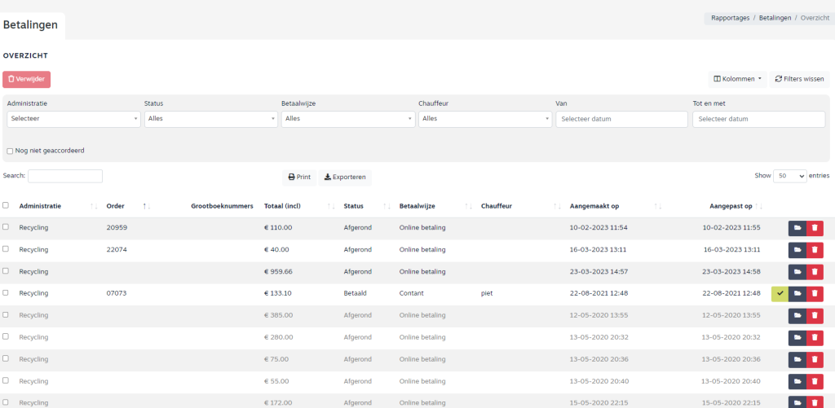Open folder icon for order 07073 row
Viewport: 835px width, 408px height.
(797, 293)
